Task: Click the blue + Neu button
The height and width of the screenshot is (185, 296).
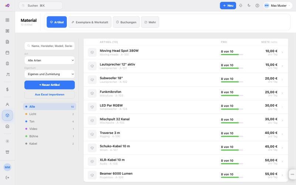Action: pos(228,6)
